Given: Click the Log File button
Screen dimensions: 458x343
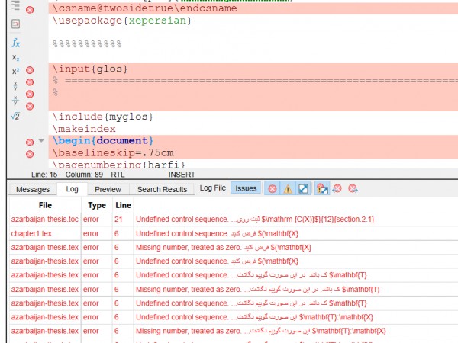Looking at the screenshot, I should (212, 188).
